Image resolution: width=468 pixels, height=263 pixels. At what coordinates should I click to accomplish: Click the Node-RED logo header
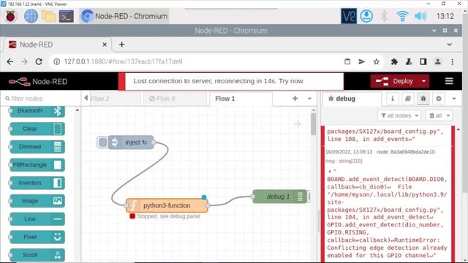click(x=38, y=81)
